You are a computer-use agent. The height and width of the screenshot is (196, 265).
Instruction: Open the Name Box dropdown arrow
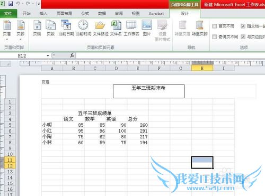(48, 56)
